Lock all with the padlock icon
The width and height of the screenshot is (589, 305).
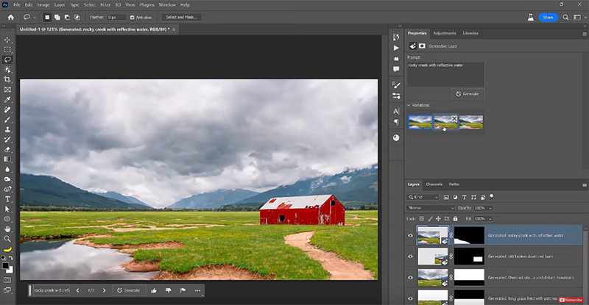click(x=455, y=218)
